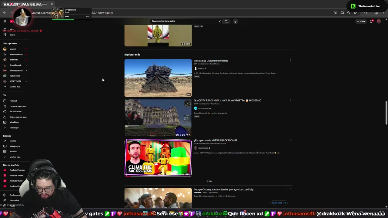This screenshot has height=218, width=388.
Task: Open Instincktt subscription channel
Action: point(13,60)
